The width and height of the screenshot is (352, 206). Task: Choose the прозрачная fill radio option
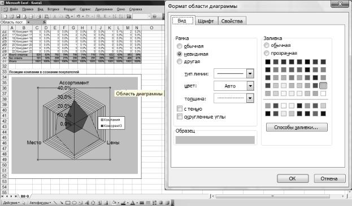coord(267,53)
